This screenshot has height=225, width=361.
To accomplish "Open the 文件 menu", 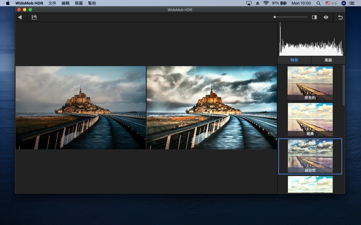I will click(52, 3).
